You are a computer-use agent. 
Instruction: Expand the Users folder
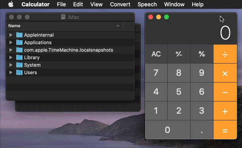(x=11, y=72)
